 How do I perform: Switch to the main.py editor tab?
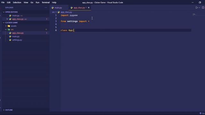point(58,8)
